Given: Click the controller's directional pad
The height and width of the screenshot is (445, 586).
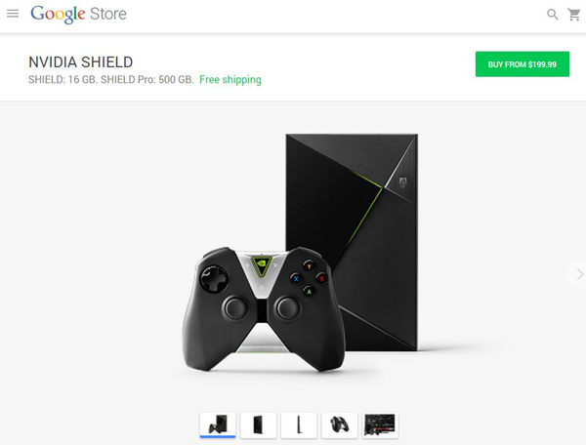Looking at the screenshot, I should [x=214, y=278].
